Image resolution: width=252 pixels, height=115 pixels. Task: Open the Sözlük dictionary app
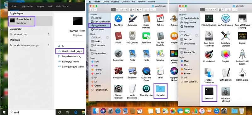point(118,36)
